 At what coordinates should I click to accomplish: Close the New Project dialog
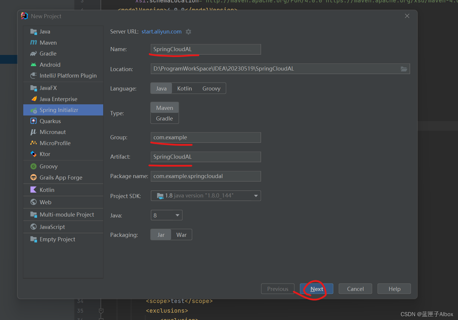407,16
